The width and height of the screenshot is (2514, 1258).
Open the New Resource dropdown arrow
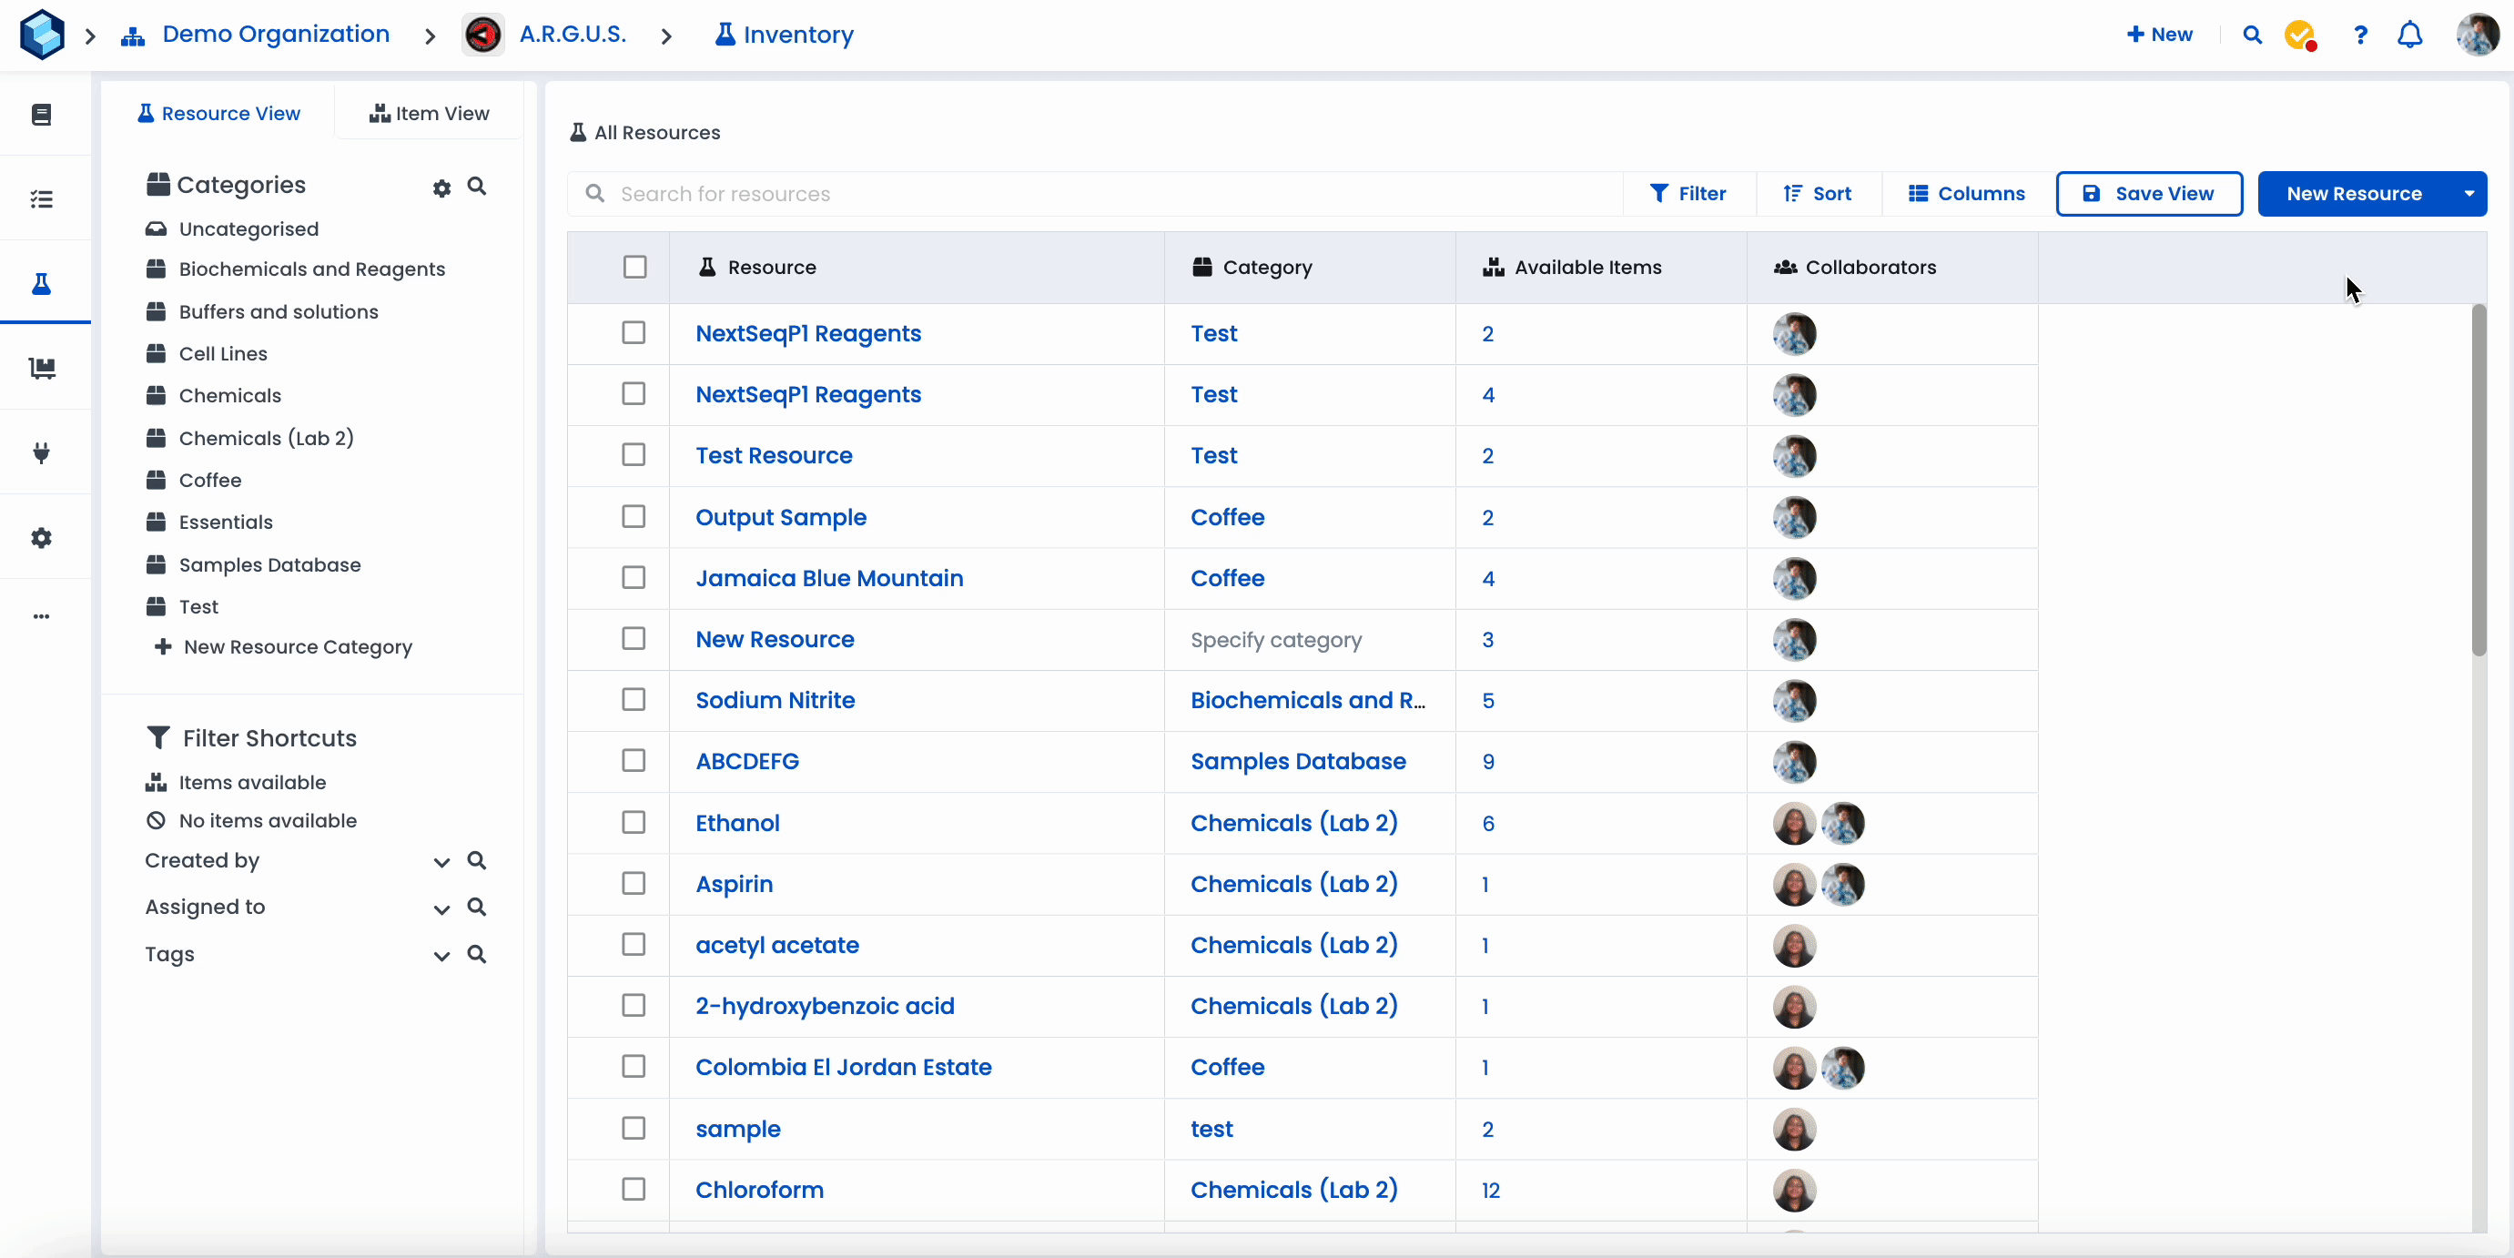point(2468,193)
